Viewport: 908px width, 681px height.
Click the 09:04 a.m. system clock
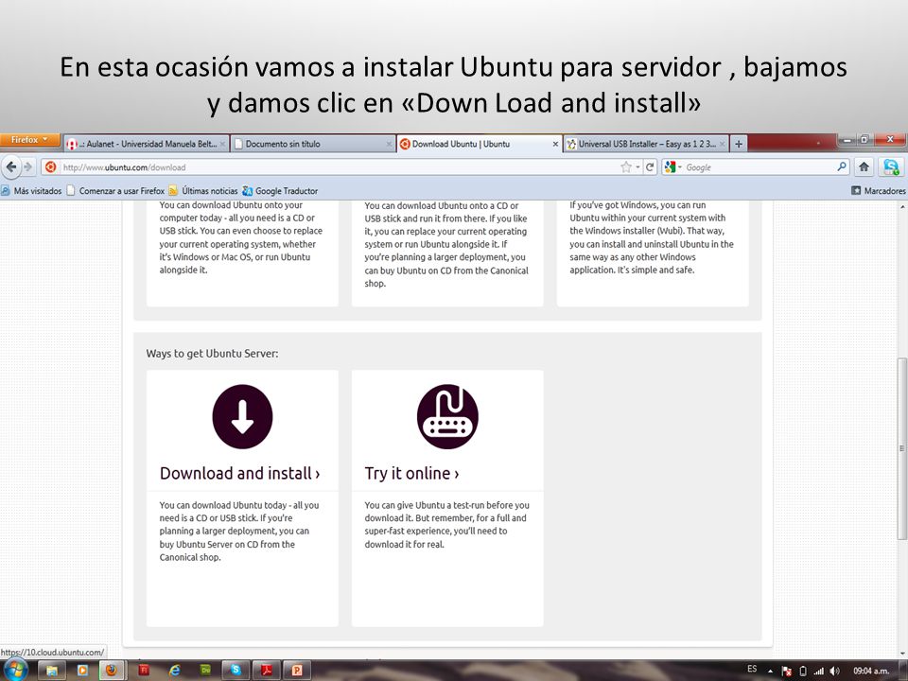coord(871,672)
